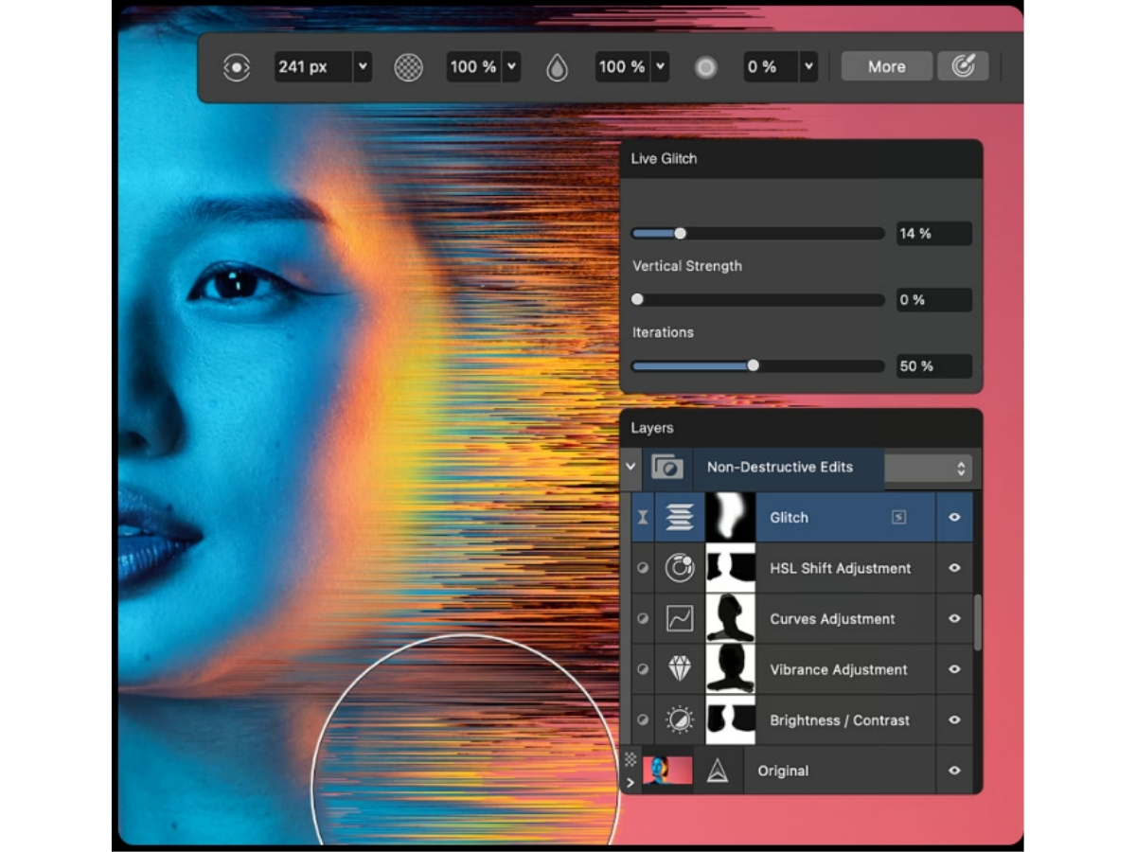Hide the Glitch layer with its eye
The height and width of the screenshot is (852, 1136).
point(954,517)
